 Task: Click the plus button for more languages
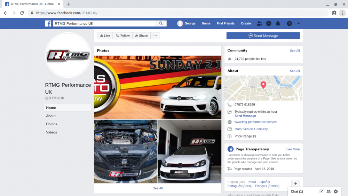point(295,183)
